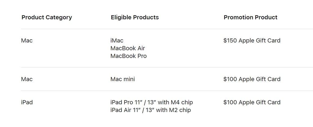Select the iMac text entry
This screenshot has width=313, height=127.
point(117,41)
